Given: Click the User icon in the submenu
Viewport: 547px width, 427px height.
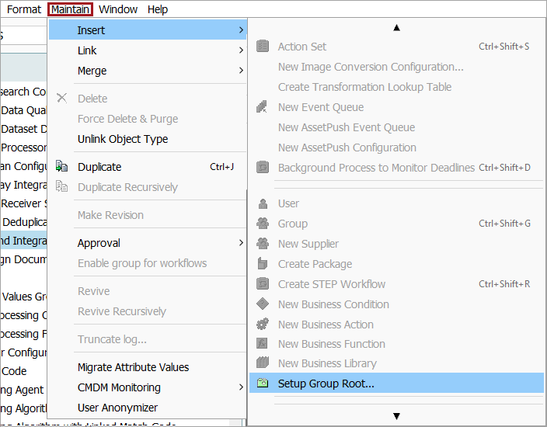Looking at the screenshot, I should [x=263, y=203].
